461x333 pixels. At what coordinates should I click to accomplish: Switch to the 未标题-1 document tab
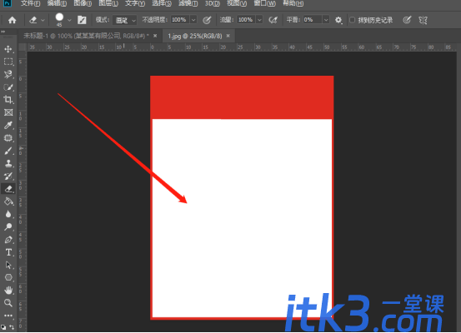[x=87, y=36]
